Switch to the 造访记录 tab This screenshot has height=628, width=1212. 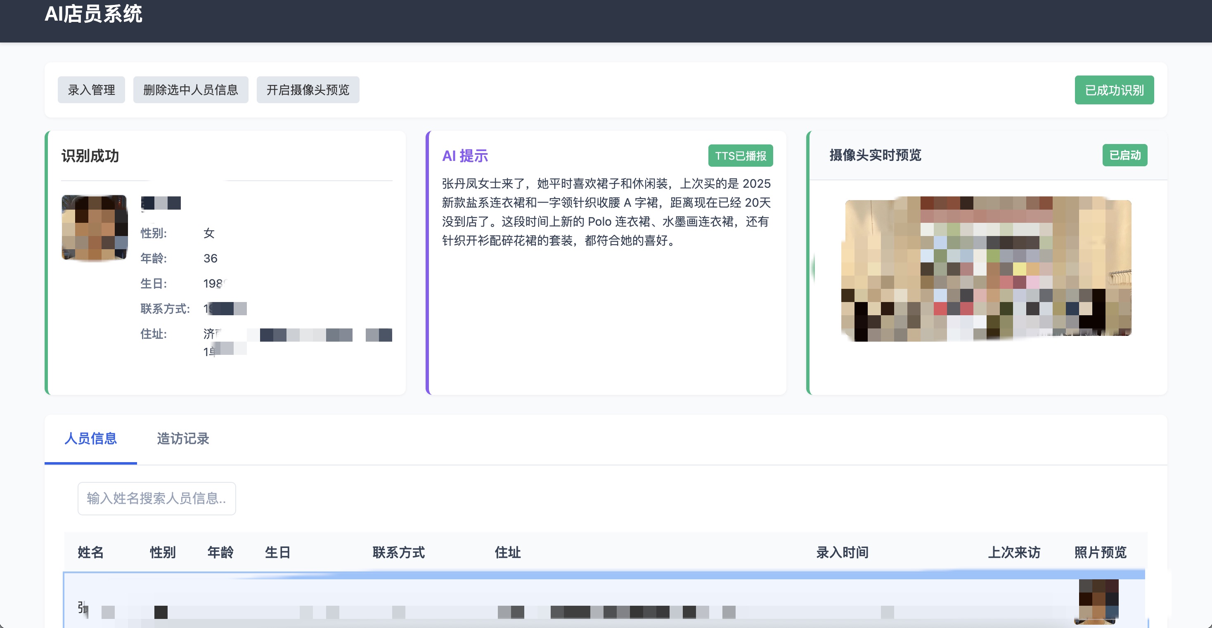tap(182, 439)
